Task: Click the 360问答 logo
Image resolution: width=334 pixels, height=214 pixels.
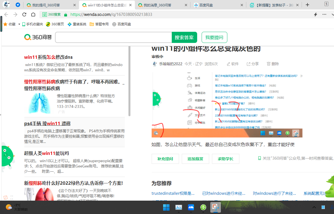Action: click(38, 37)
